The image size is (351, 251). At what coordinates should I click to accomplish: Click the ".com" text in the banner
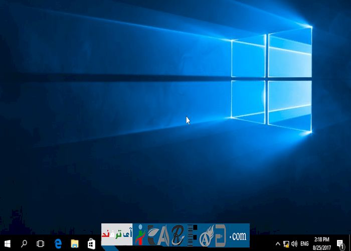pos(238,235)
